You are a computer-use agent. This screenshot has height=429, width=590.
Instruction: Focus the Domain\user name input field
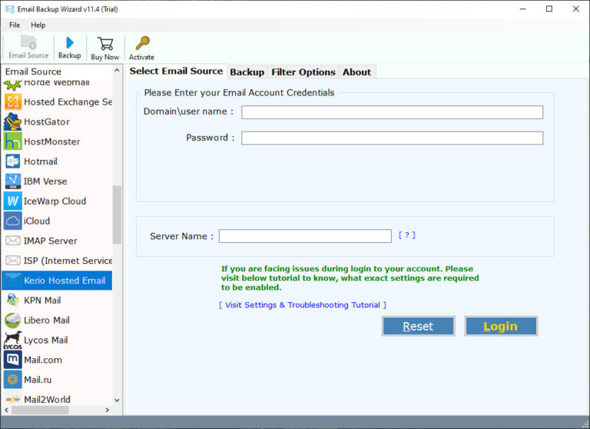click(x=392, y=112)
